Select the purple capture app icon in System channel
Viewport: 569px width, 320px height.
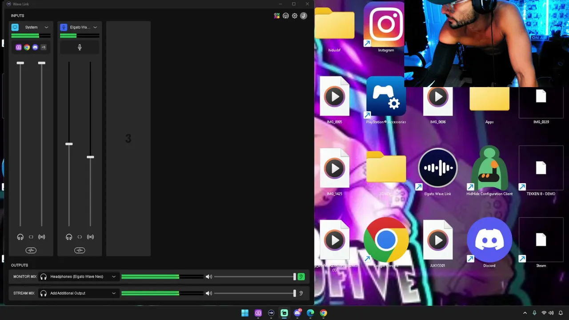pyautogui.click(x=18, y=47)
